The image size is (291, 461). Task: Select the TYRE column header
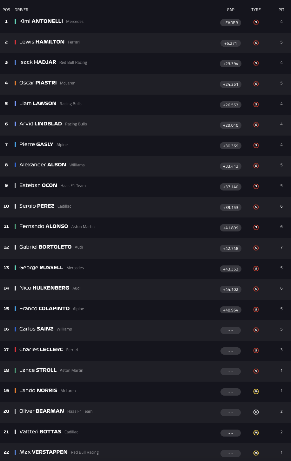[256, 10]
